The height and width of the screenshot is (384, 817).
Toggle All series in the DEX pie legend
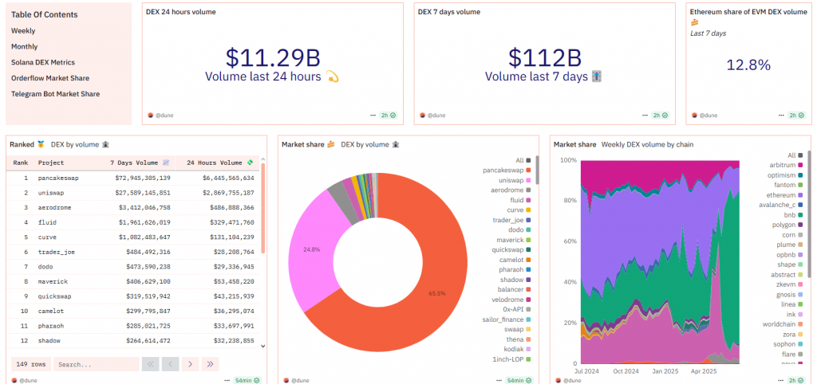coord(522,160)
